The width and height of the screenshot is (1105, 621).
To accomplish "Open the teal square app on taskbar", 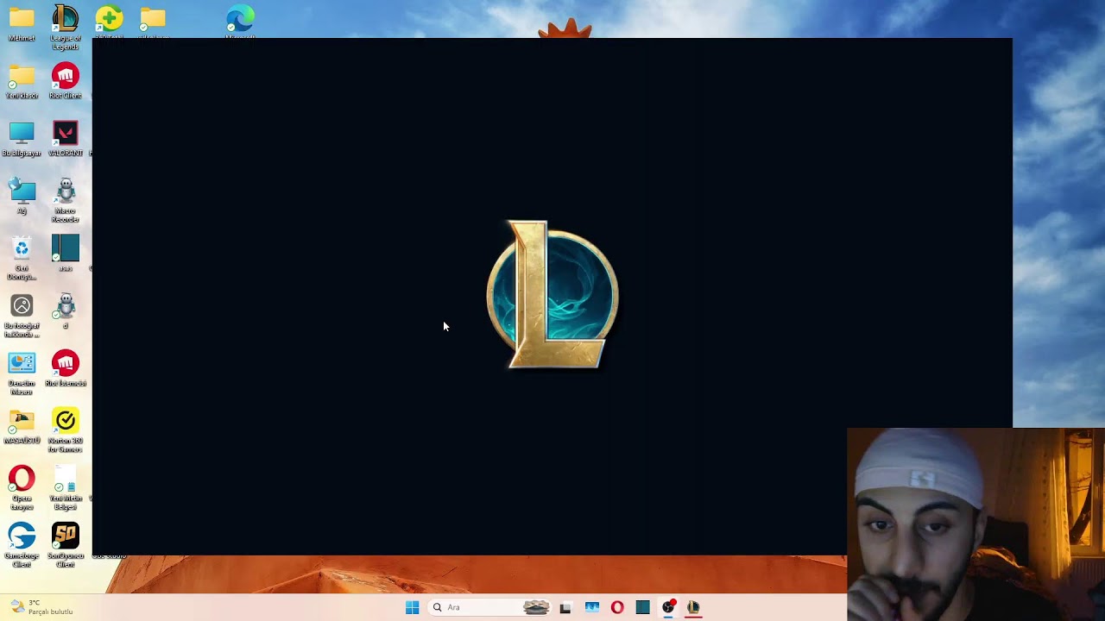I will (642, 607).
